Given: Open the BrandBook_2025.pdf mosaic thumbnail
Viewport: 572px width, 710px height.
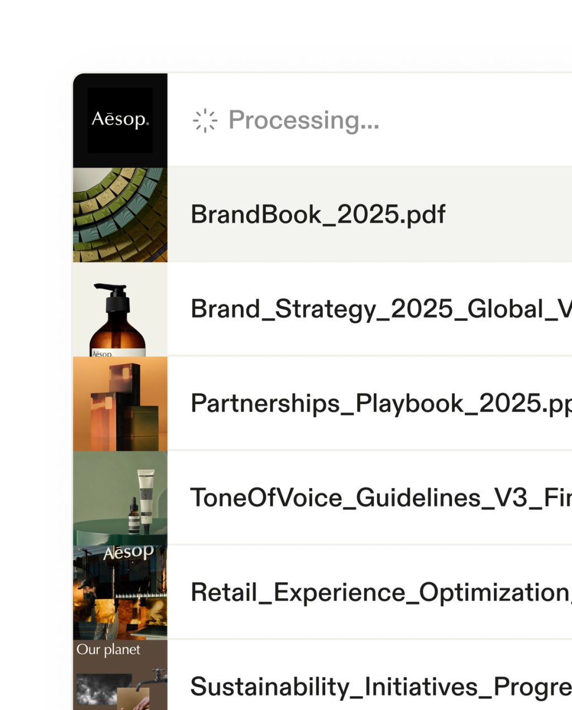Looking at the screenshot, I should pos(120,215).
